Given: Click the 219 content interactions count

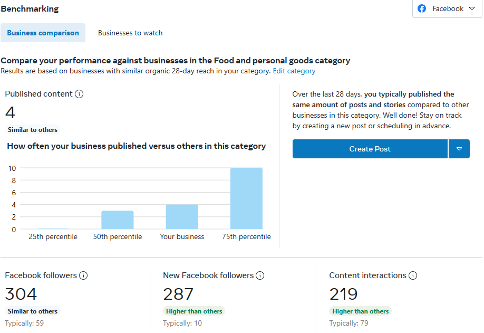Looking at the screenshot, I should (x=344, y=294).
